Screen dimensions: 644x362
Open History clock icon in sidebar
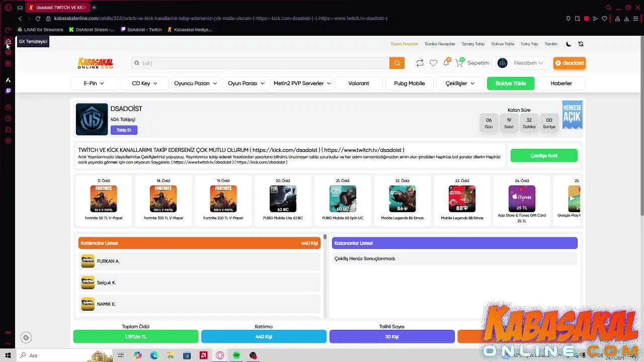(x=8, y=119)
